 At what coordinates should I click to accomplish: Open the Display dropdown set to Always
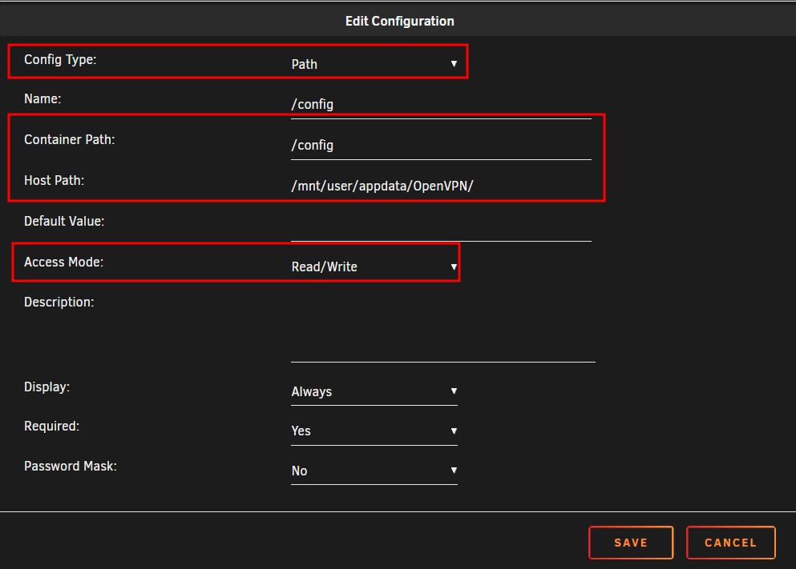[374, 391]
